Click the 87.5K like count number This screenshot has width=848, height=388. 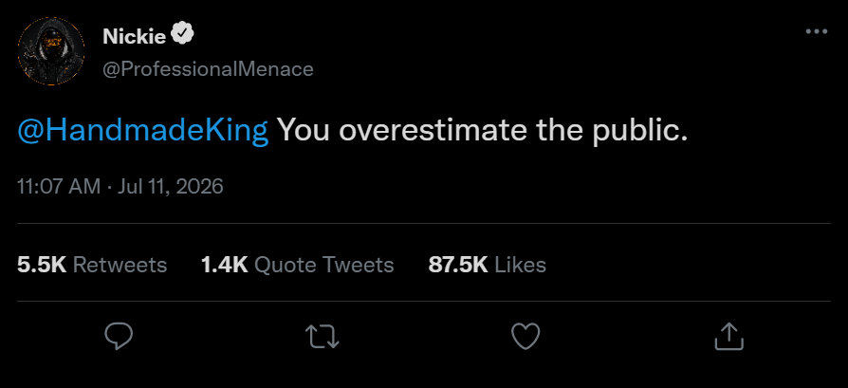coord(458,266)
